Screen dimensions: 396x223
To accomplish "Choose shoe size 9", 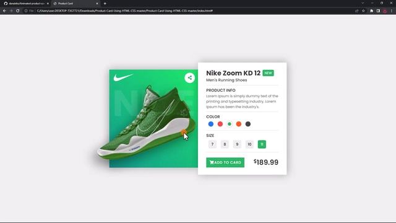I will 237,144.
